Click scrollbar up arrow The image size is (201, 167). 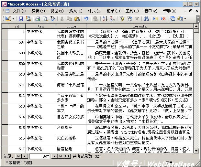(x=196, y=26)
